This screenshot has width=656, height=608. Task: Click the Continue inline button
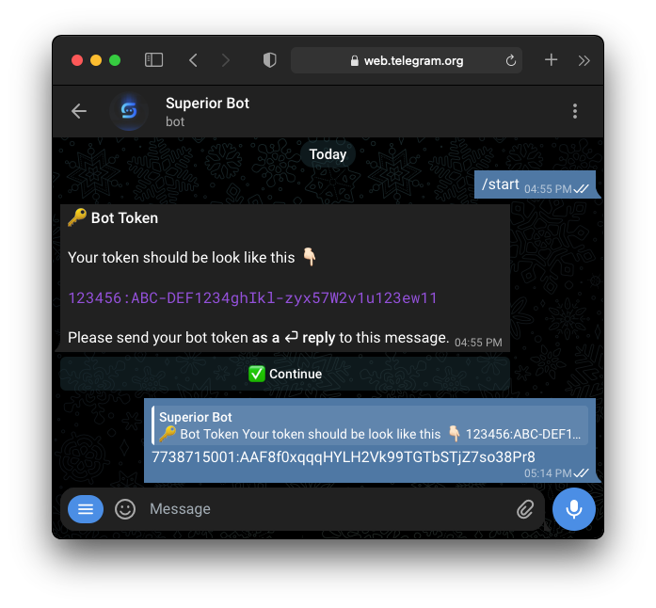click(x=285, y=374)
